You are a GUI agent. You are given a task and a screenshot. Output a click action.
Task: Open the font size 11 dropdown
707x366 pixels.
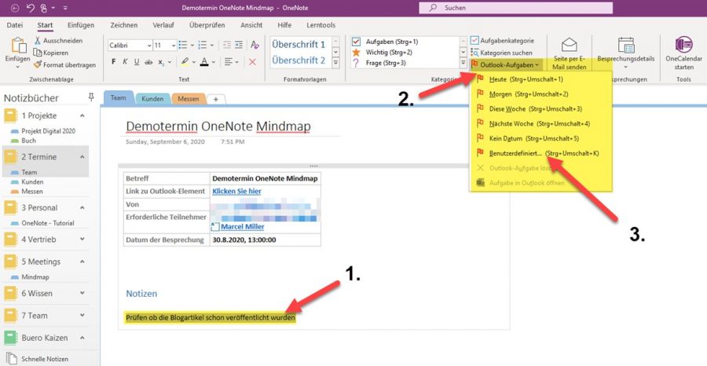click(x=174, y=46)
